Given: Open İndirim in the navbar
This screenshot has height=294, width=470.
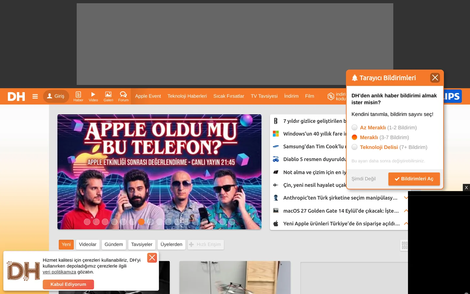Looking at the screenshot, I should point(291,96).
